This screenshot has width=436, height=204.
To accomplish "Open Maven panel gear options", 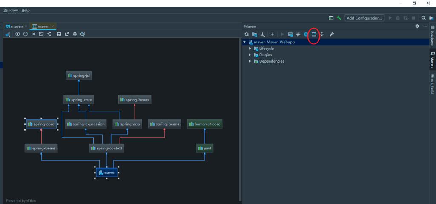I will [x=417, y=26].
